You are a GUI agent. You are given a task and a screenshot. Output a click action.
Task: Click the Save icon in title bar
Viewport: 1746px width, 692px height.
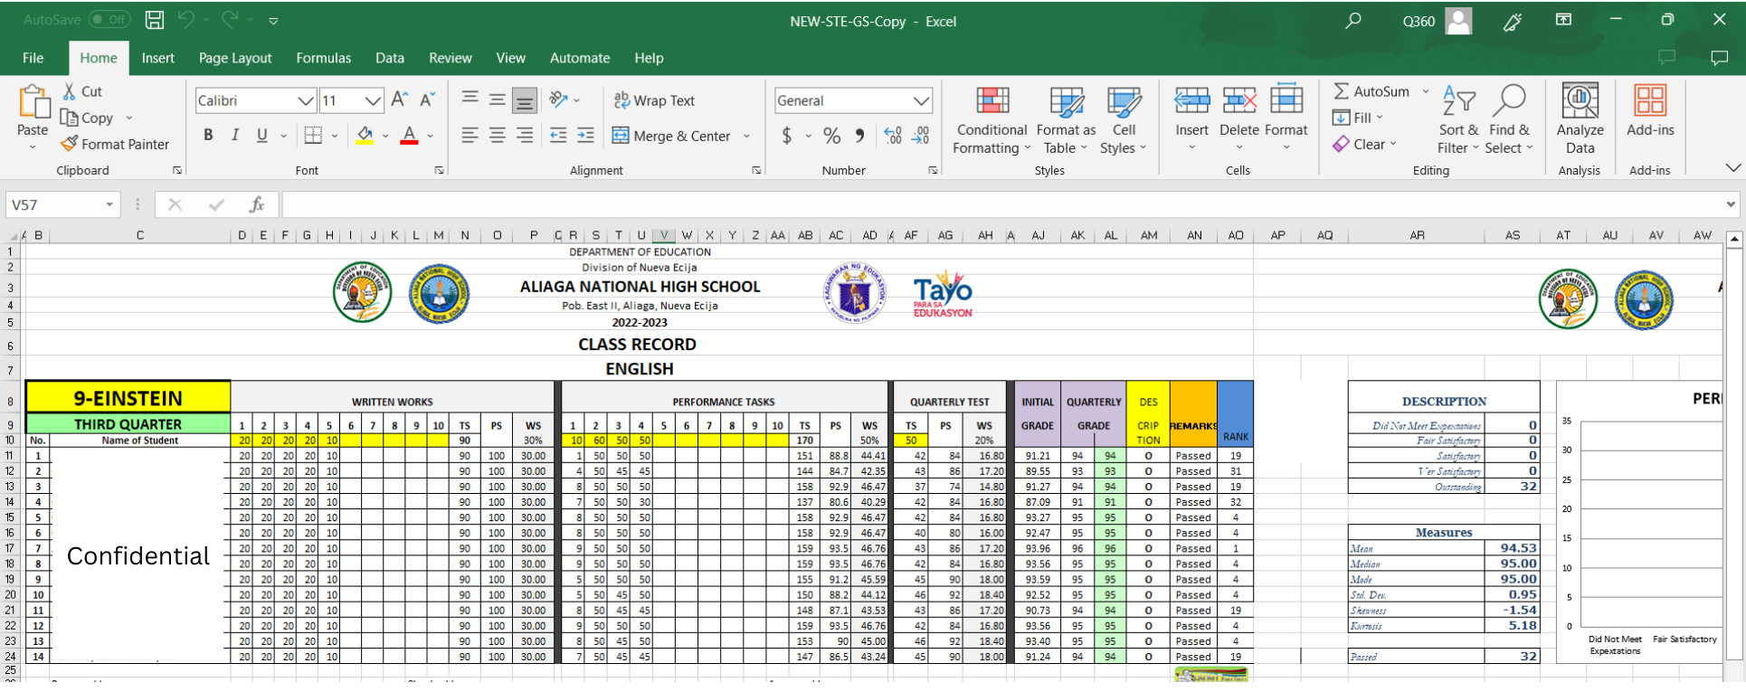[x=155, y=20]
